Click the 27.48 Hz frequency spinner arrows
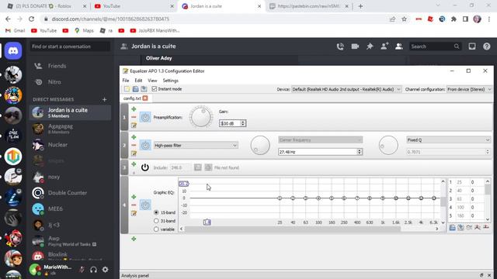497x279 pixels. (360, 152)
